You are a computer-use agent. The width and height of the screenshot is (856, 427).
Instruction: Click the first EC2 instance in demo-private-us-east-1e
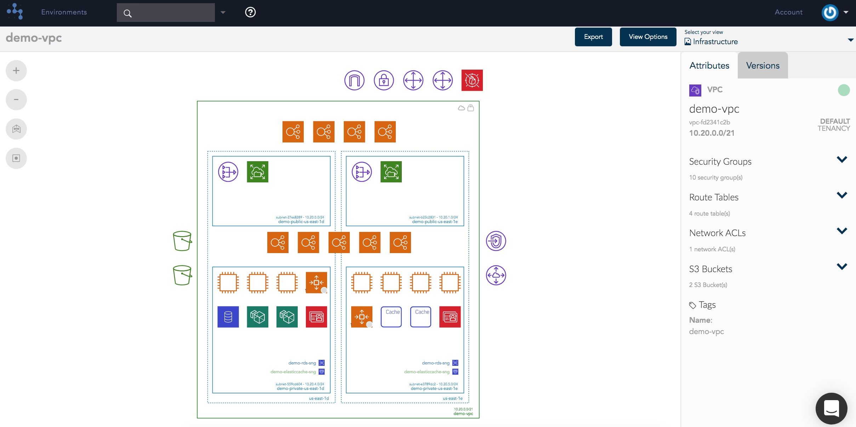[x=362, y=282]
